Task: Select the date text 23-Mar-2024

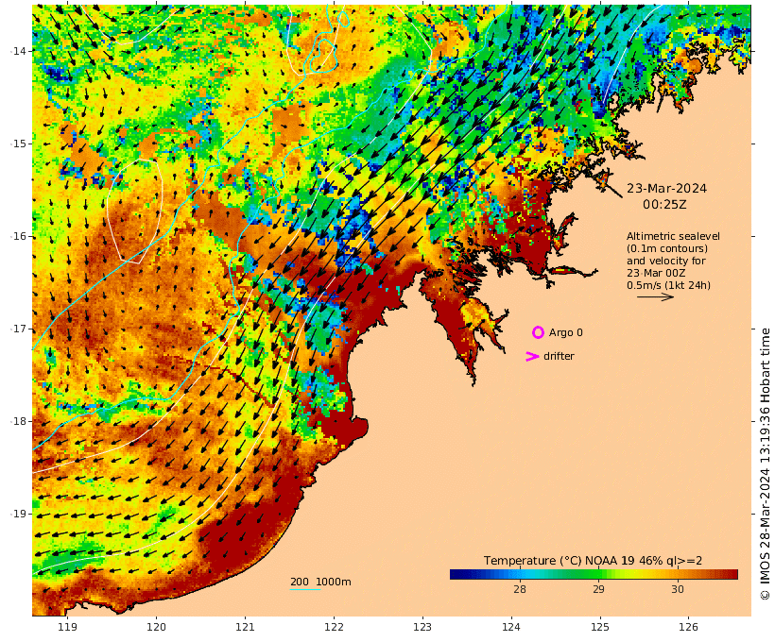Action: [x=666, y=188]
